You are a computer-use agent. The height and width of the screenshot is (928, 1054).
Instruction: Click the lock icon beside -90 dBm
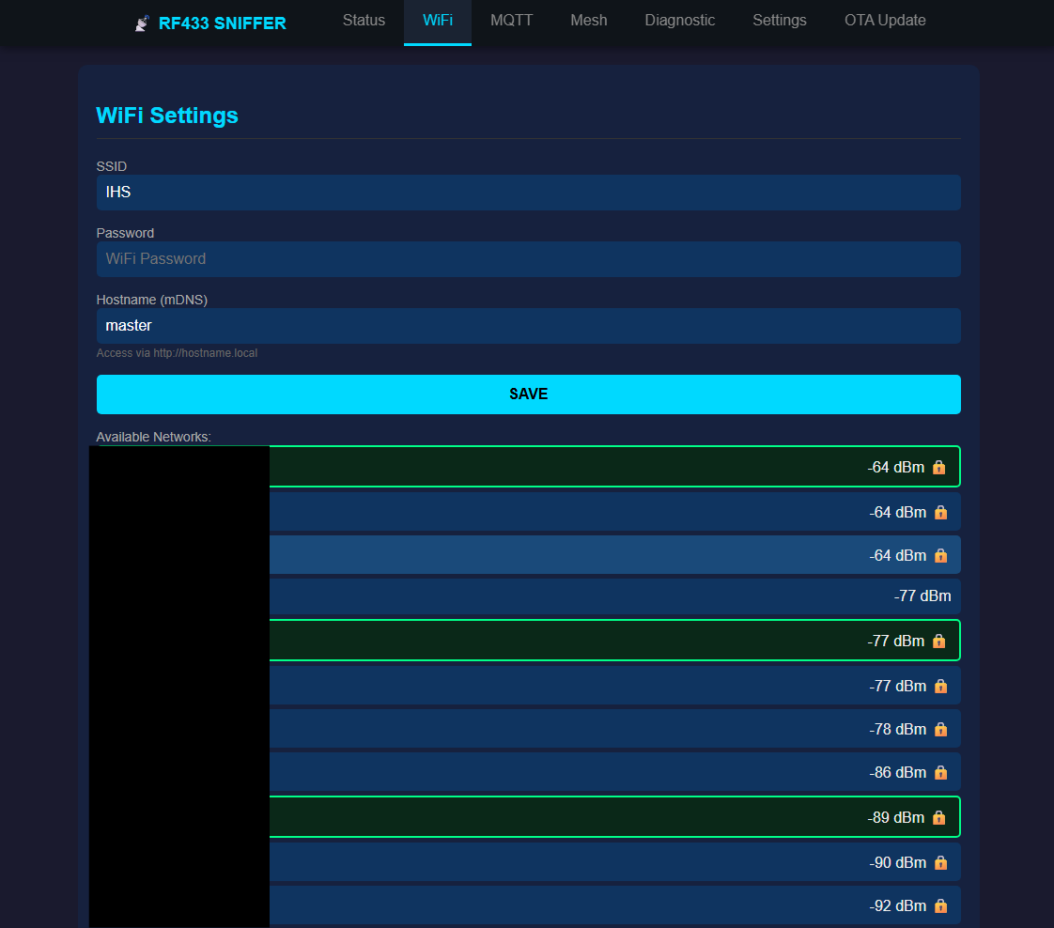click(940, 863)
